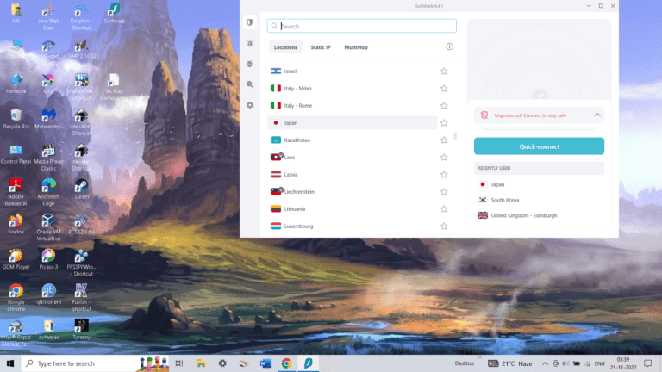Switch to the Static IP tab
662x372 pixels.
tap(321, 47)
